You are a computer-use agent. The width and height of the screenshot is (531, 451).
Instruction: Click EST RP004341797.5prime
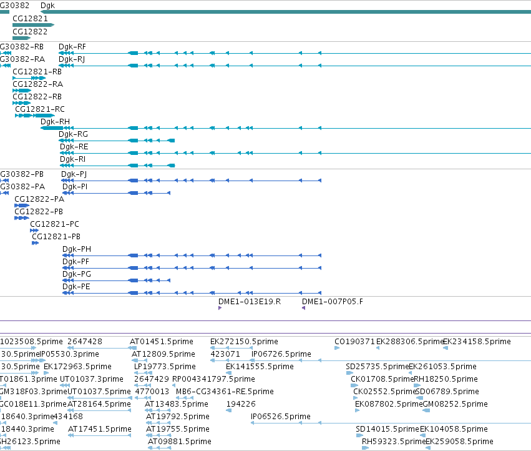[213, 379]
